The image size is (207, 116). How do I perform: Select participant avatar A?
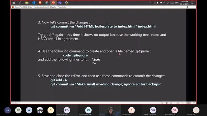(29, 110)
